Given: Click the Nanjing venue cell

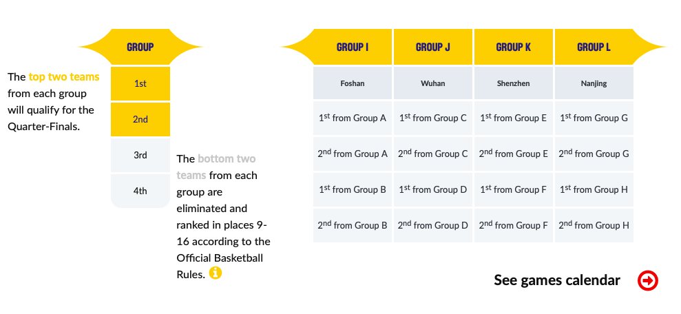Looking at the screenshot, I should pyautogui.click(x=594, y=83).
